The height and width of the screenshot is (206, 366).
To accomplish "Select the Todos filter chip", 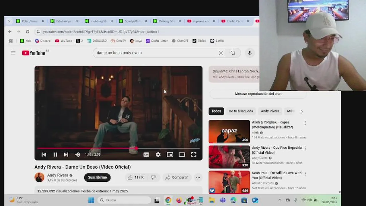I will [x=216, y=111].
